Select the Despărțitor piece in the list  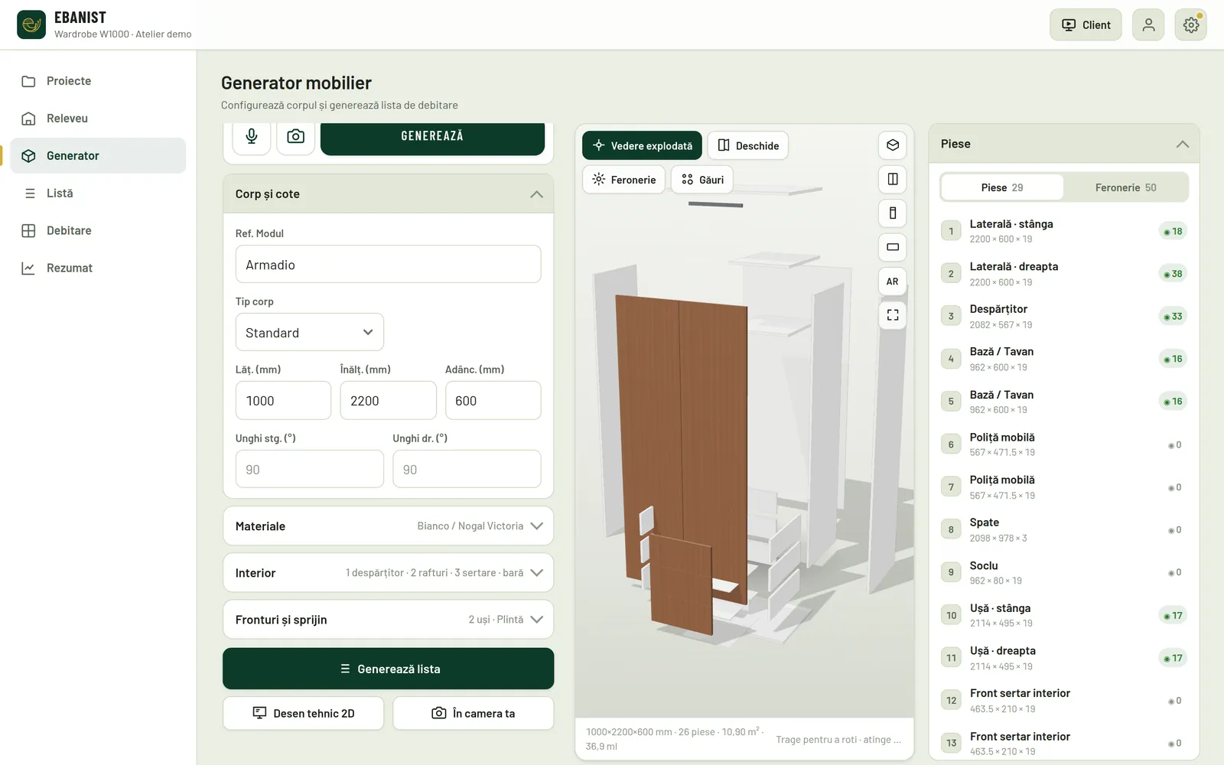tap(1064, 316)
